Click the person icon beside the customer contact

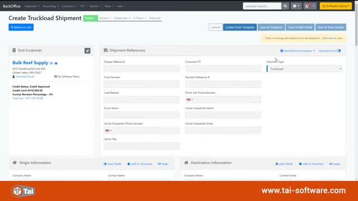[x=13, y=76]
